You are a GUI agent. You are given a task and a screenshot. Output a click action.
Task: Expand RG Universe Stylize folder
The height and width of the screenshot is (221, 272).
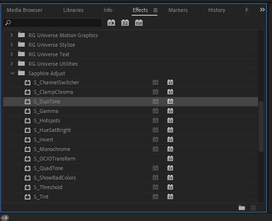pos(11,45)
